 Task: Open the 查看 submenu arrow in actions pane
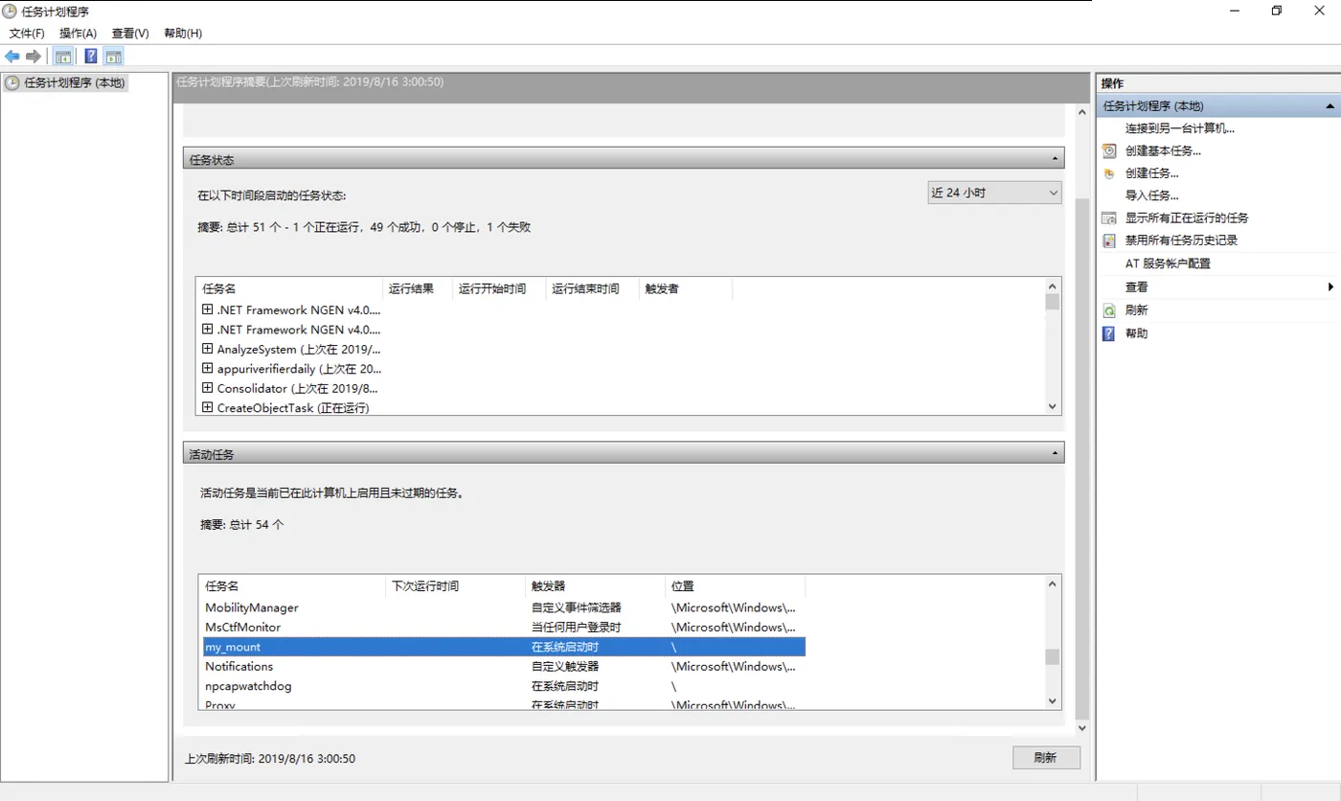pos(1330,286)
